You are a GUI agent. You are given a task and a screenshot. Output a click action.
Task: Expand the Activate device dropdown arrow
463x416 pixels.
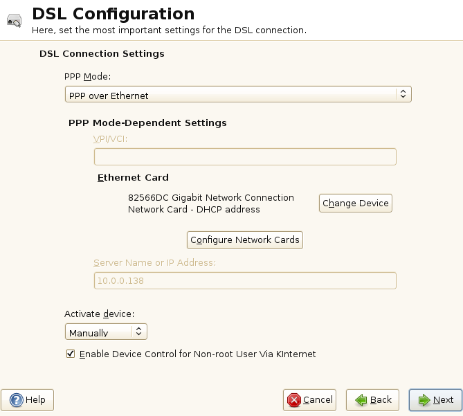pos(139,332)
